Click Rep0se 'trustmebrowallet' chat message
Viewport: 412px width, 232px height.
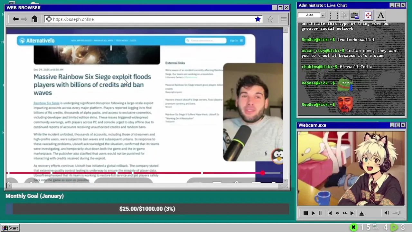click(x=338, y=40)
